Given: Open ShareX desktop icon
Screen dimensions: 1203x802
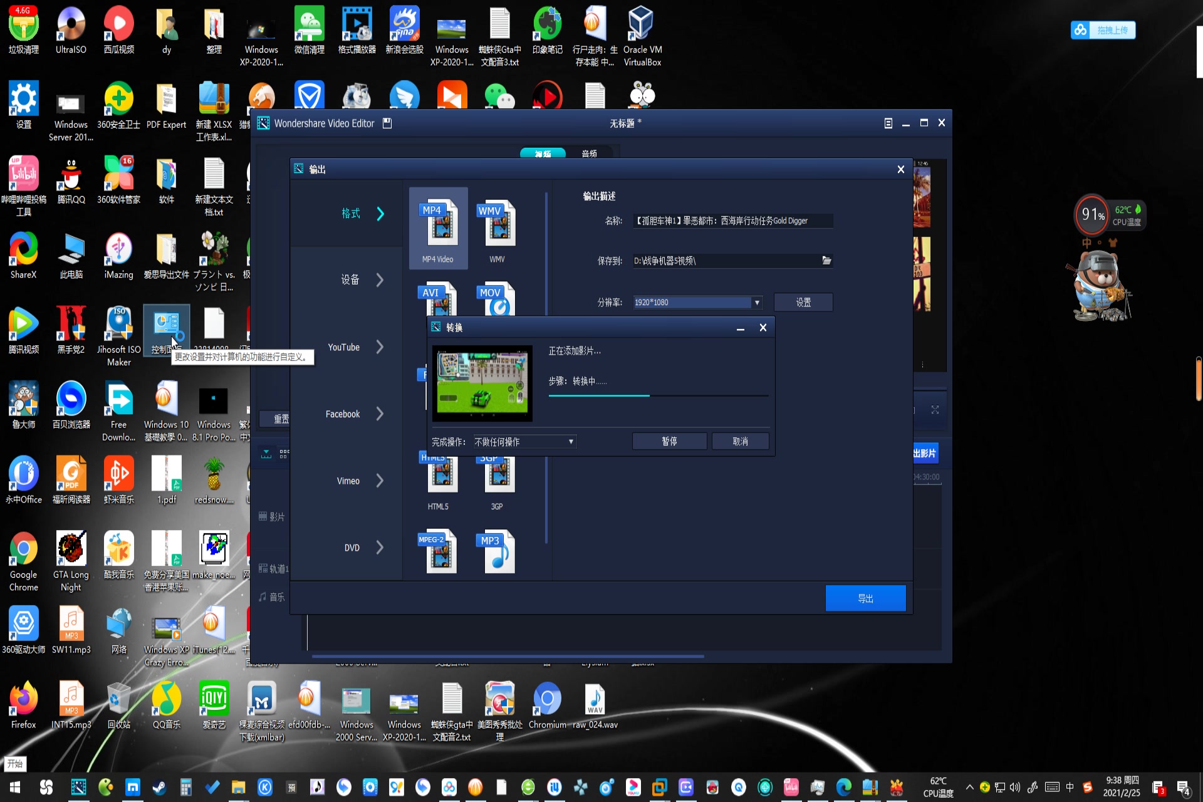Looking at the screenshot, I should [23, 255].
